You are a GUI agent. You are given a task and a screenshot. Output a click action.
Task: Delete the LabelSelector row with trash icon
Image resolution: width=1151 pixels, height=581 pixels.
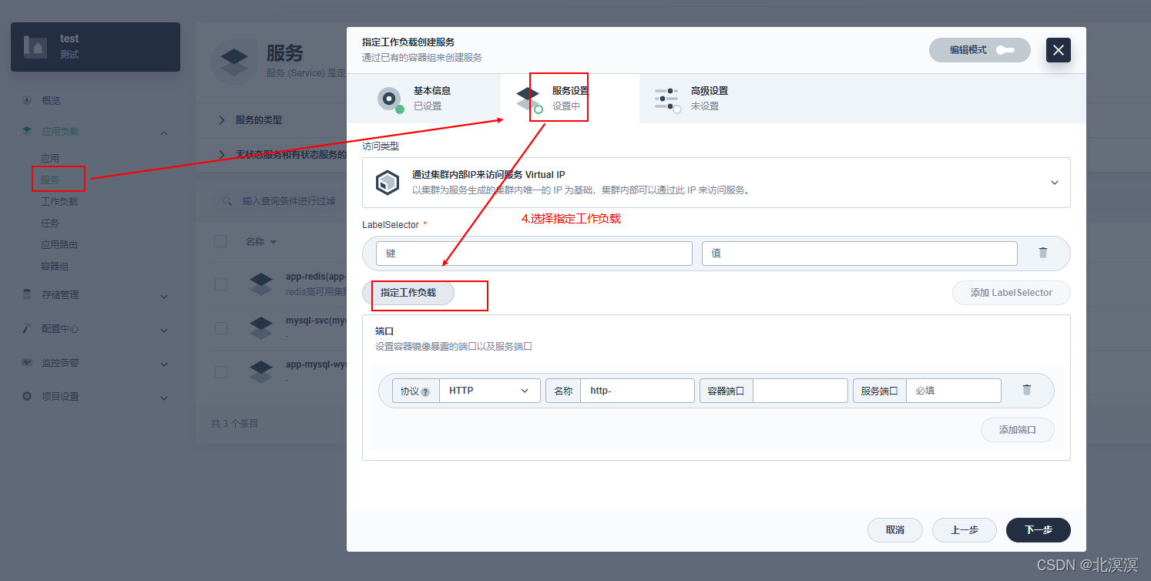point(1043,253)
